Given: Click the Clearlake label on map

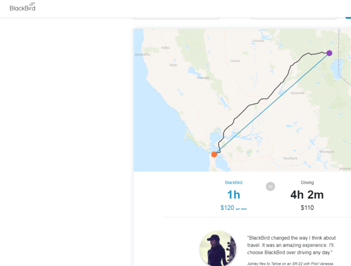Looking at the screenshot, I should point(203,77).
